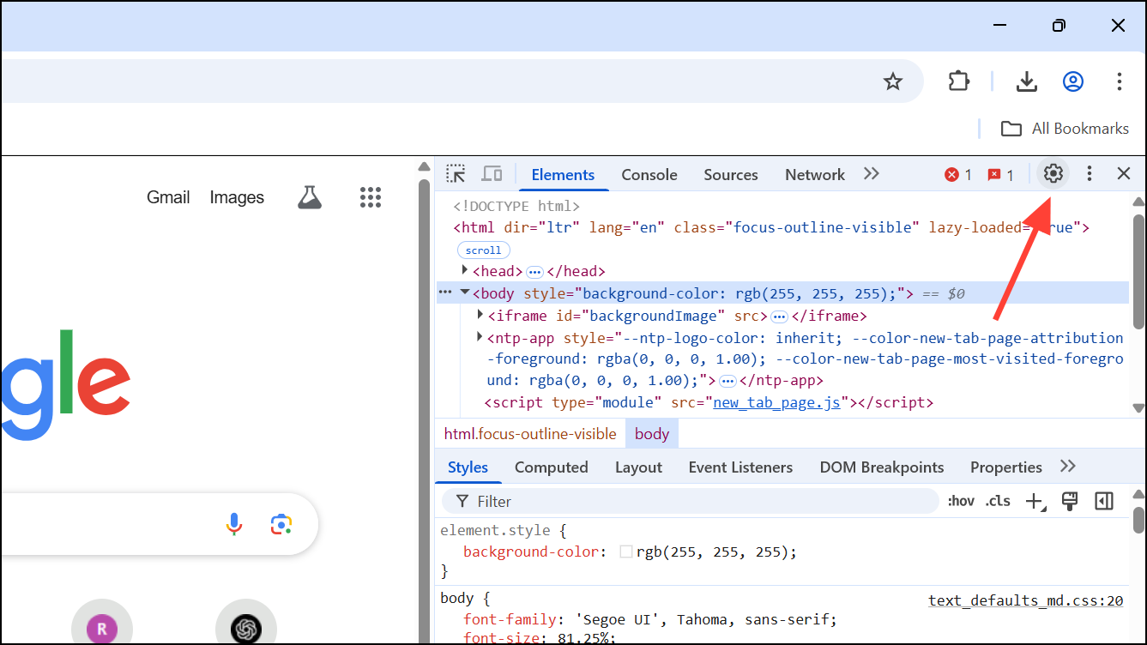Open the Computed styles tab
This screenshot has height=645, width=1147.
point(551,467)
